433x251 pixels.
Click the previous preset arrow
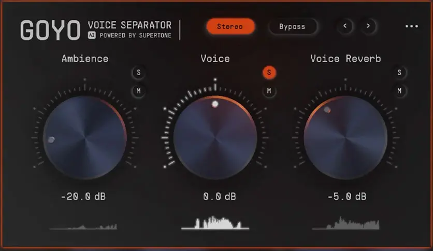345,26
